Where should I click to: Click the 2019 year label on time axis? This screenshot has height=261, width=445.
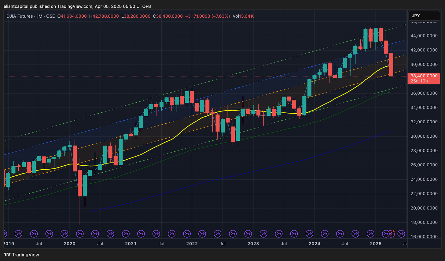[9, 244]
